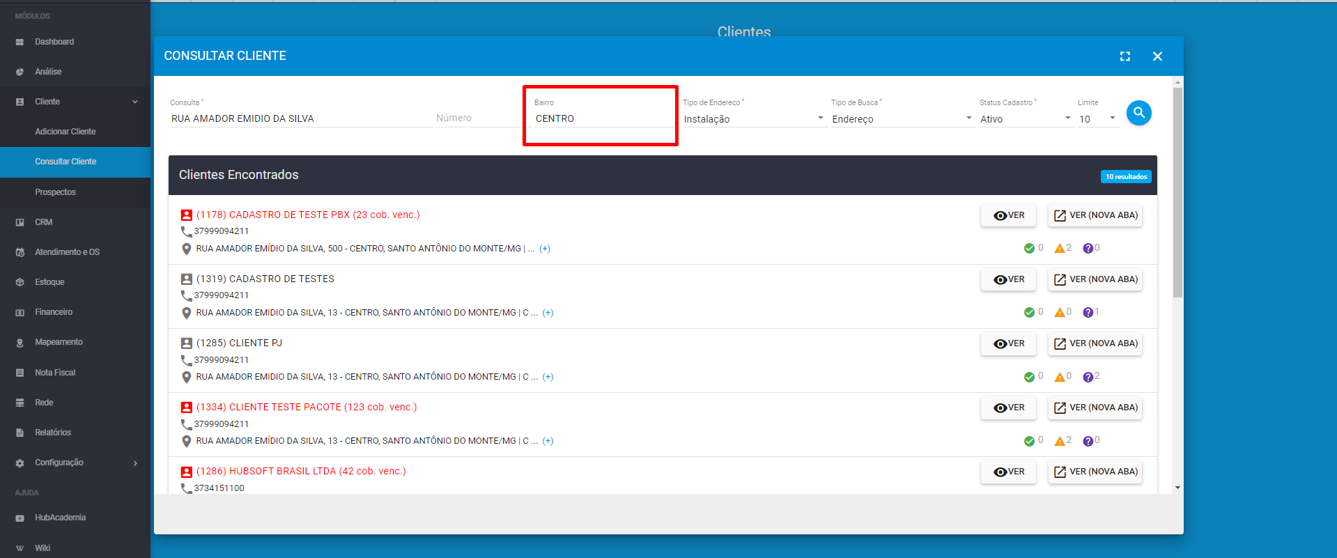Click VER (NOVA ABA) for client 1178

pos(1095,215)
